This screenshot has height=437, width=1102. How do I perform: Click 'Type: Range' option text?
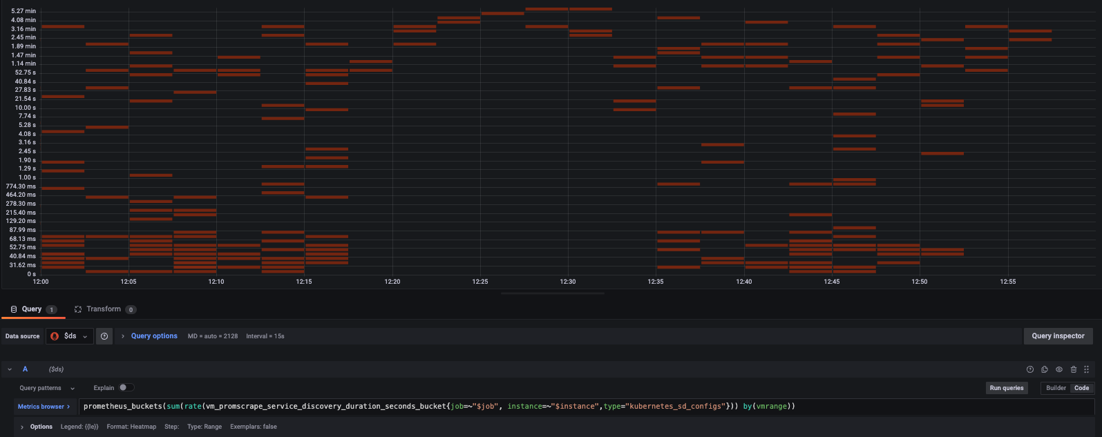[x=205, y=427]
